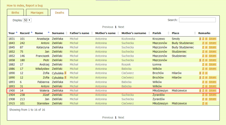This screenshot has width=226, height=125.
Task: Sort the table by Surname column
Action: click(x=58, y=33)
